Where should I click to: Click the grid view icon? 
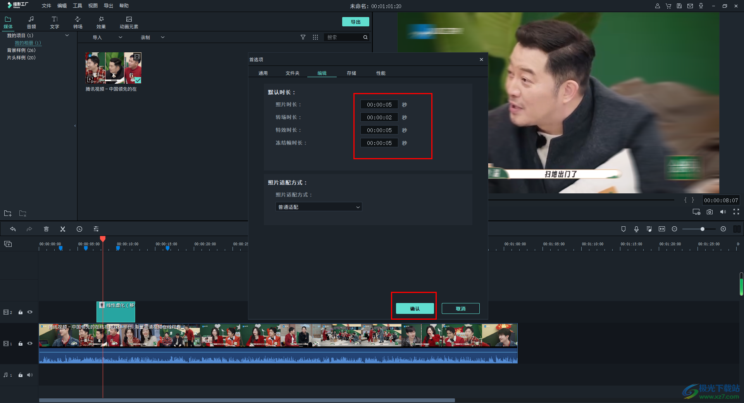point(315,37)
